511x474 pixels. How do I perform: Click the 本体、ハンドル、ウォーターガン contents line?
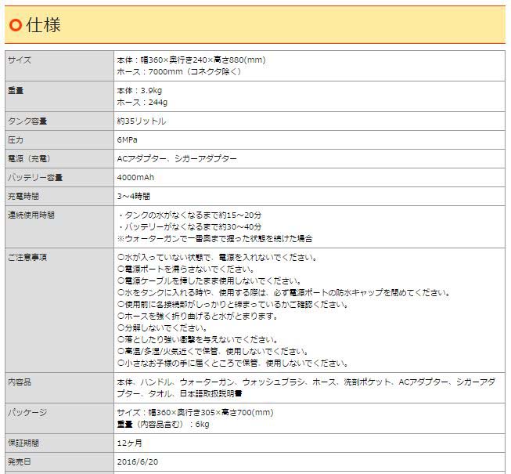click(306, 382)
